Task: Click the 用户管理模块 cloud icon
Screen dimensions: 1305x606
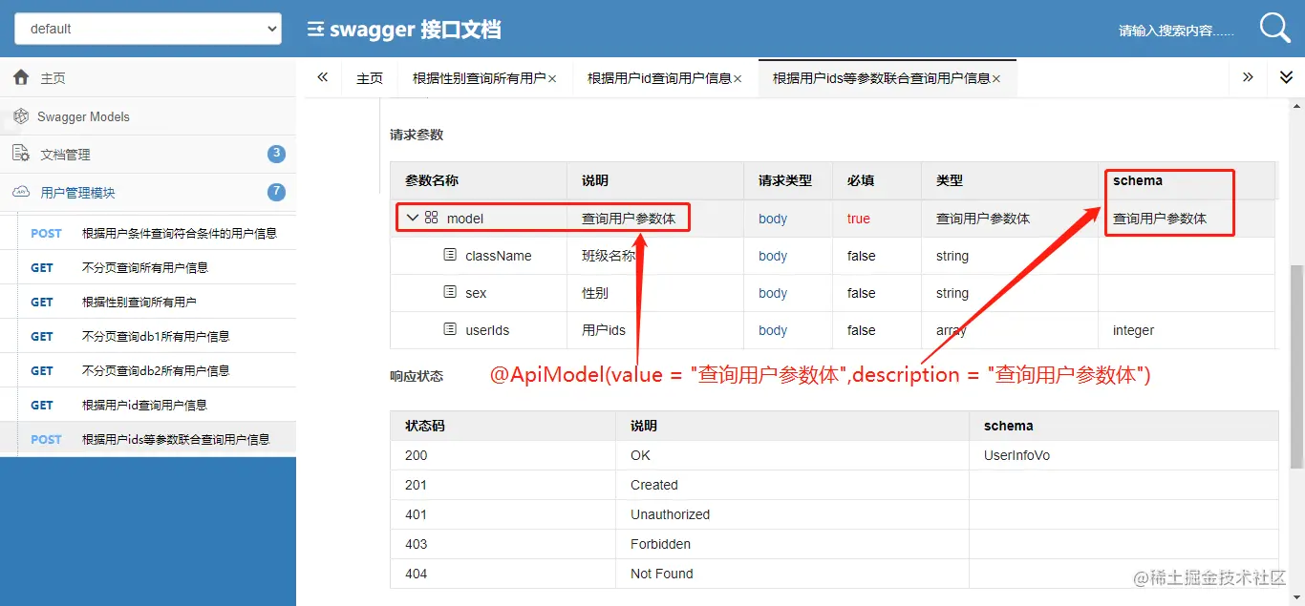Action: coord(21,192)
